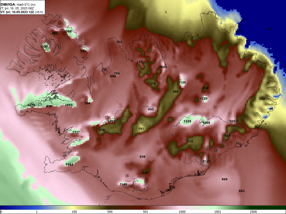The width and height of the screenshot is (286, 214).
Task: Select the -4 value on the east coast
Action: [272, 108]
